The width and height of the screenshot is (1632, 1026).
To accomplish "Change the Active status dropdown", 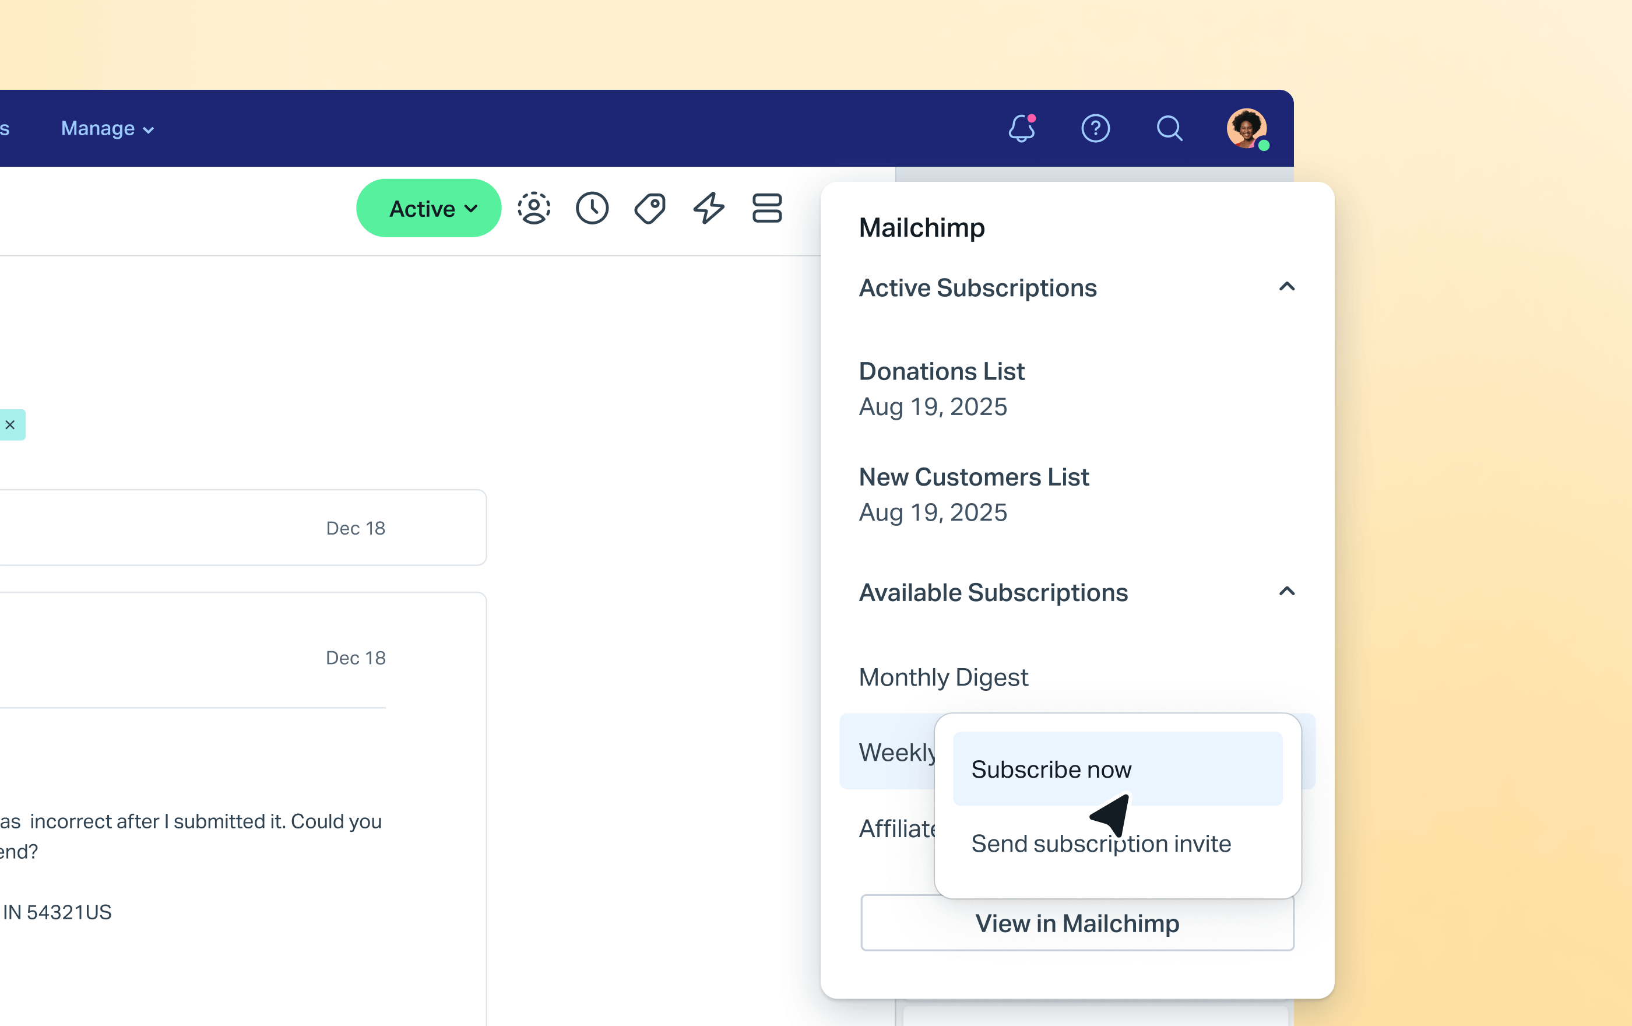I will click(429, 208).
